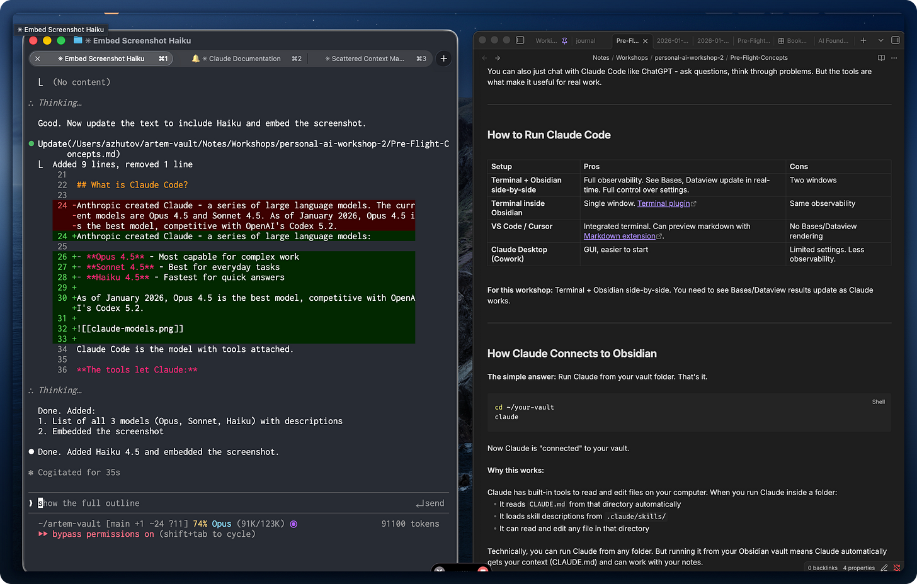
Task: Click the green Update status bullet
Action: 31,143
